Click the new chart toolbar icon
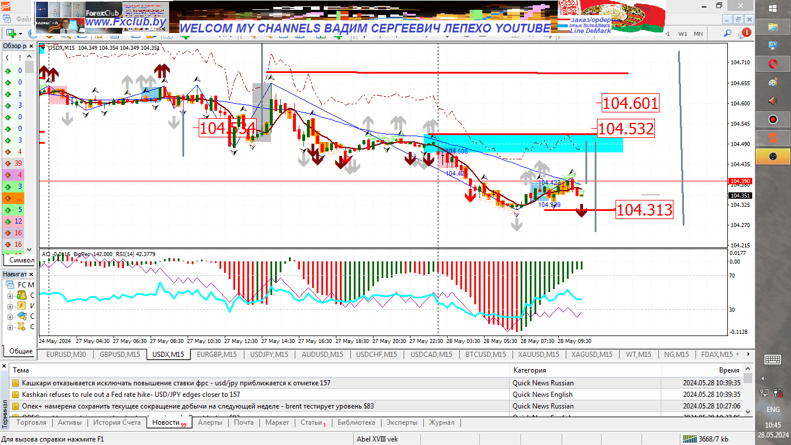Image resolution: width=791 pixels, height=445 pixels. point(10,34)
